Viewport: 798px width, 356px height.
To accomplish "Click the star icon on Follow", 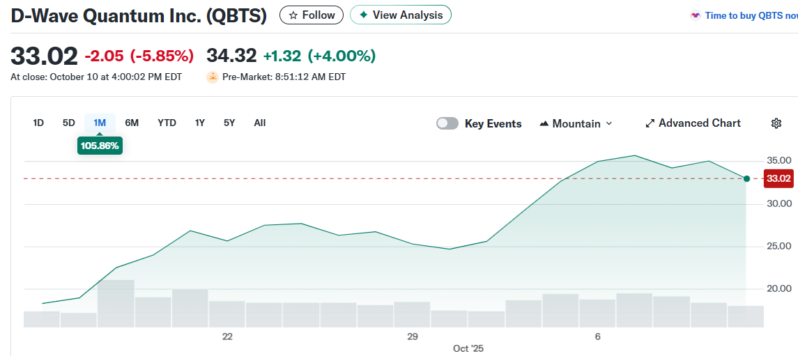I will point(293,15).
